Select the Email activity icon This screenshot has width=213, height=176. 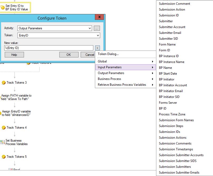[11, 169]
